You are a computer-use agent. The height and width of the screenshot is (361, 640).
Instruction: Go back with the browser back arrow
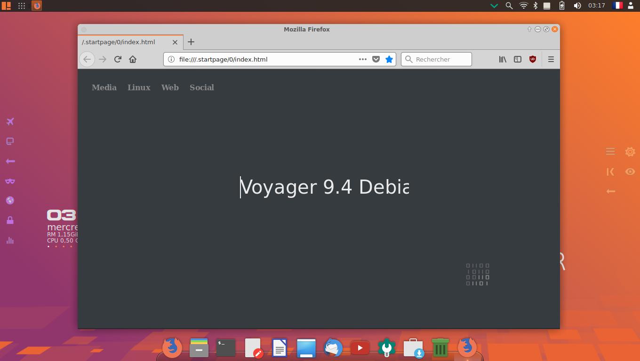[x=87, y=59]
